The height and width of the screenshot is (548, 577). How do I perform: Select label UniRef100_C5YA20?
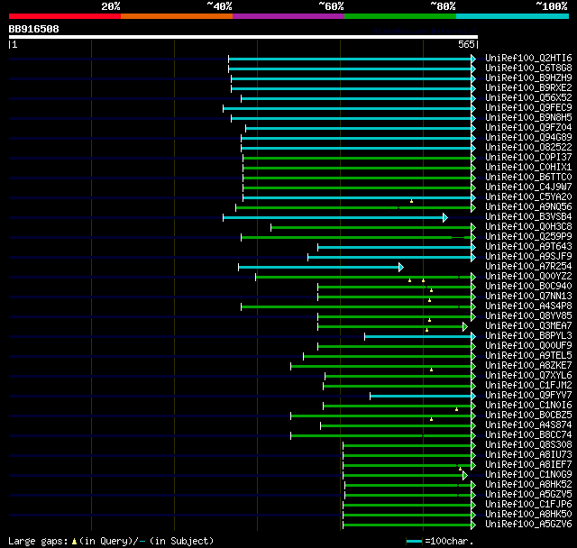[528, 197]
